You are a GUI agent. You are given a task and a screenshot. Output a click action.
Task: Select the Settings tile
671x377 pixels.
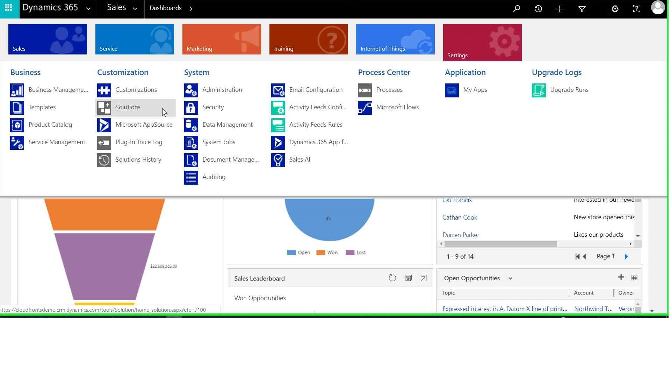coord(482,43)
